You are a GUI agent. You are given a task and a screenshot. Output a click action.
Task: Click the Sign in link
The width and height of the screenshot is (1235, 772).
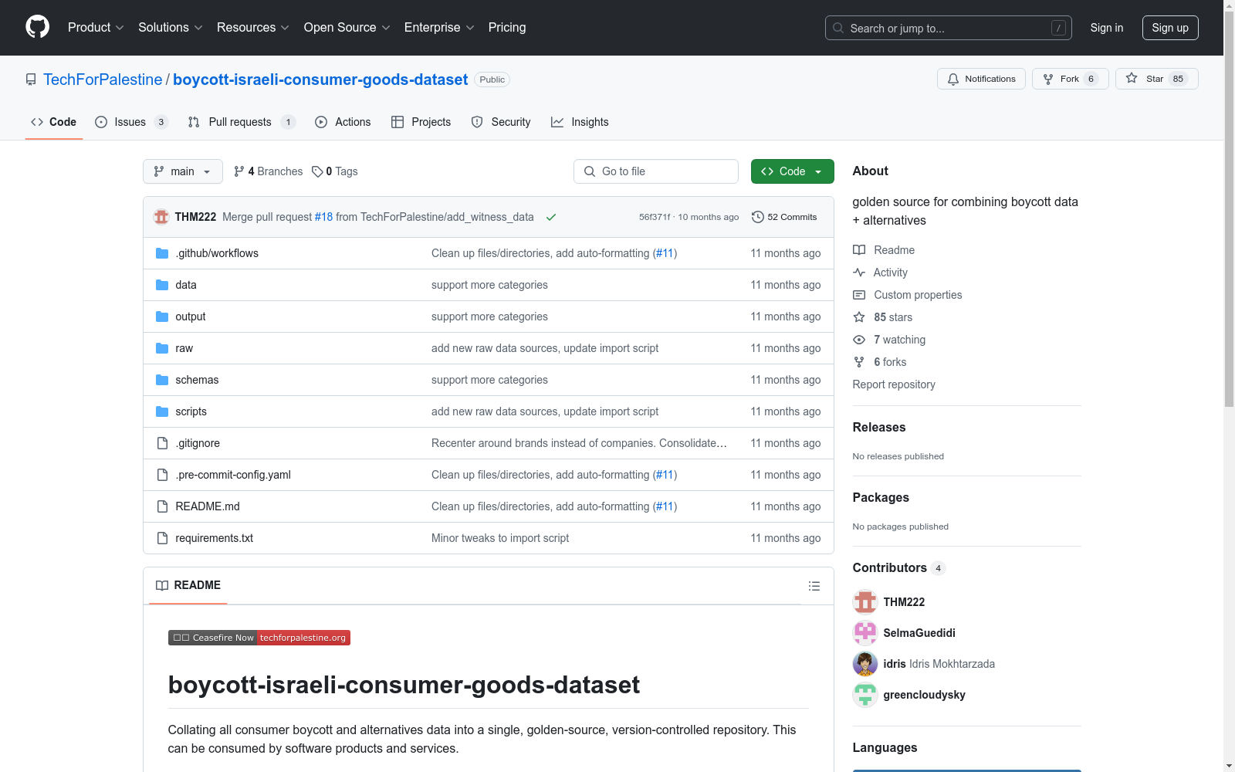pos(1106,28)
